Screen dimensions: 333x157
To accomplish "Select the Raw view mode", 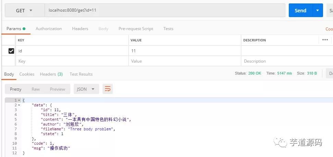I will tap(36, 89).
